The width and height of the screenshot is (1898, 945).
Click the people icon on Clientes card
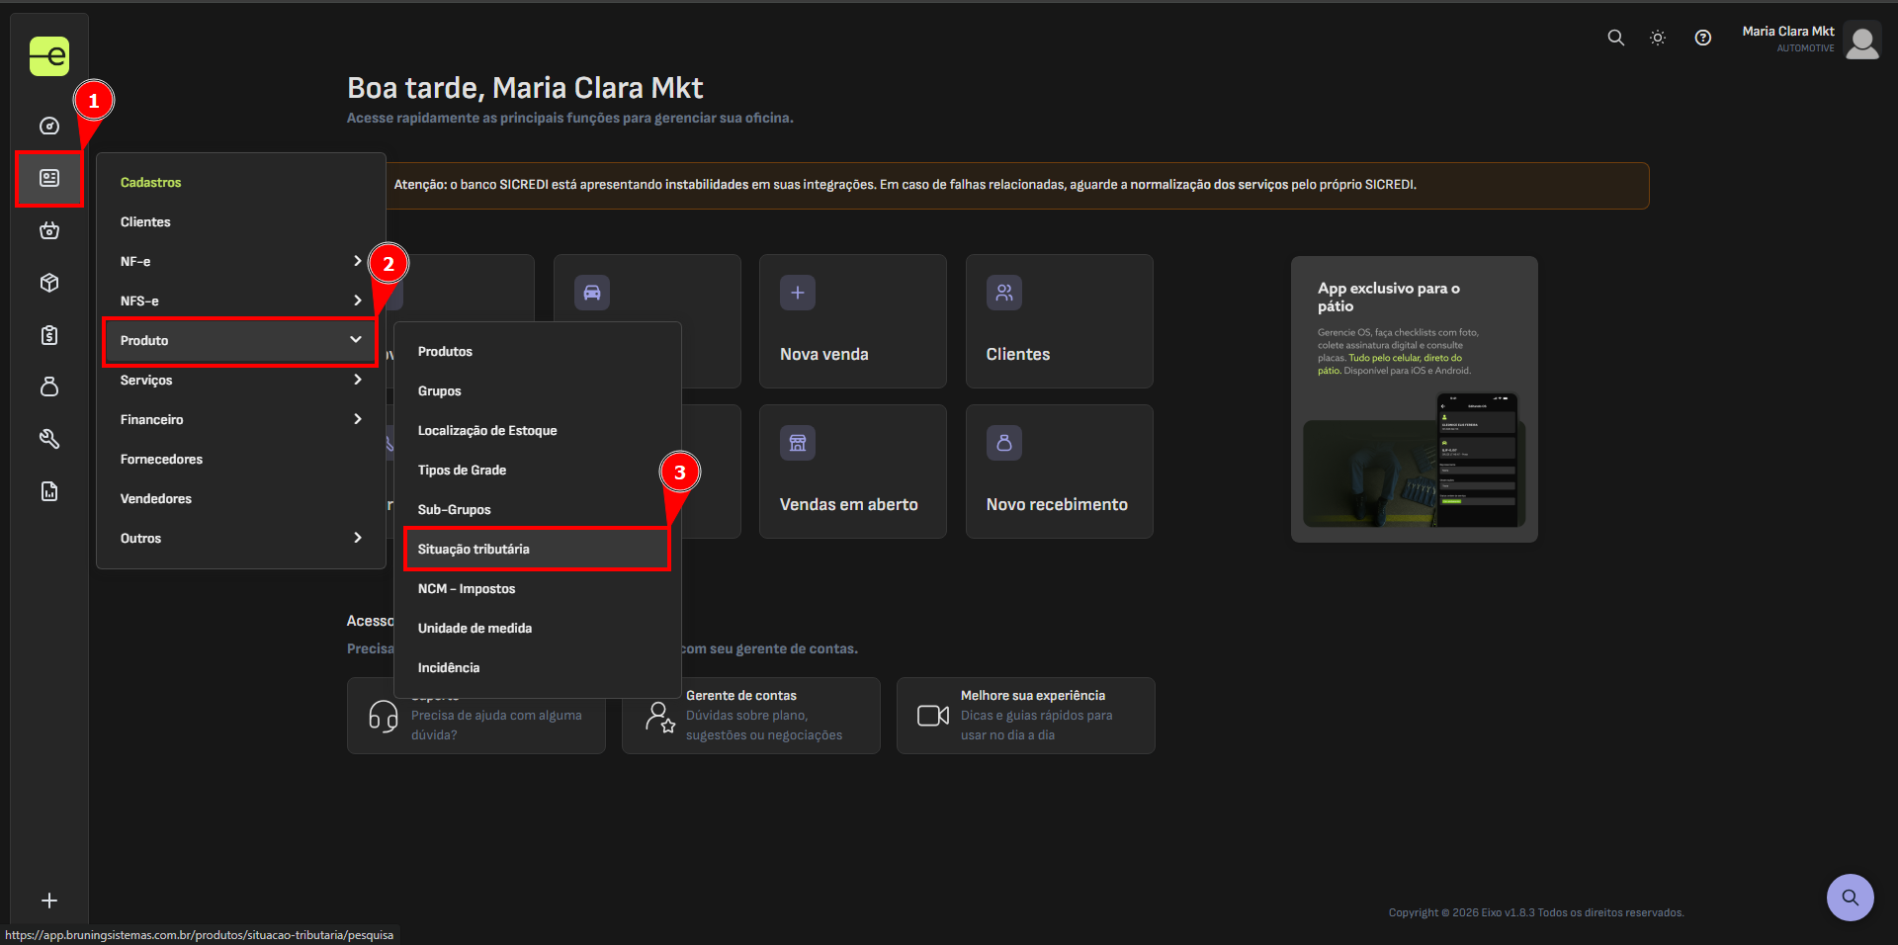tap(1004, 293)
